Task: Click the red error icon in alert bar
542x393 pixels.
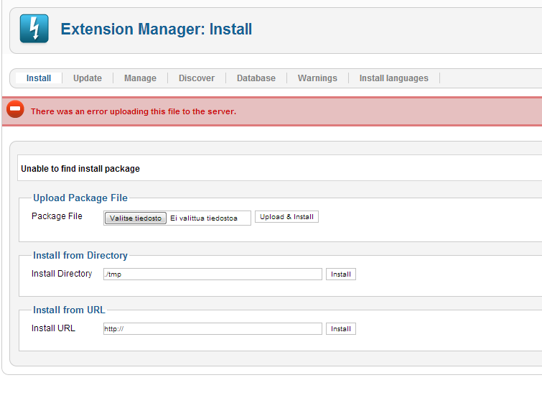Action: (x=15, y=110)
